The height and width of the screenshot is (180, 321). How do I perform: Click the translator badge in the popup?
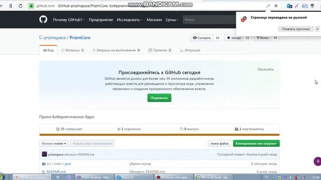244,19
